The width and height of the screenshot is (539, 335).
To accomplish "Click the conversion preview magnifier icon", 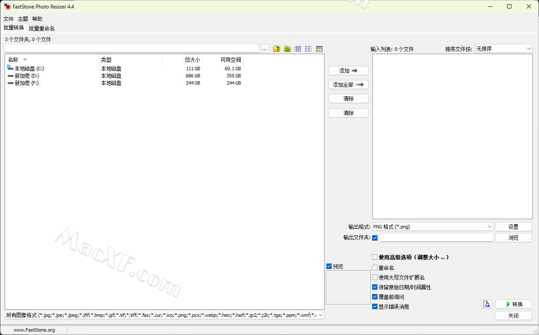I will [x=486, y=304].
